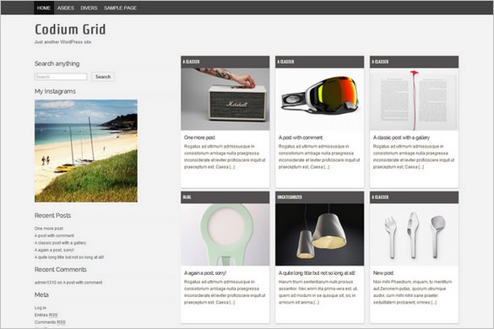Click the Log in link

click(41, 308)
